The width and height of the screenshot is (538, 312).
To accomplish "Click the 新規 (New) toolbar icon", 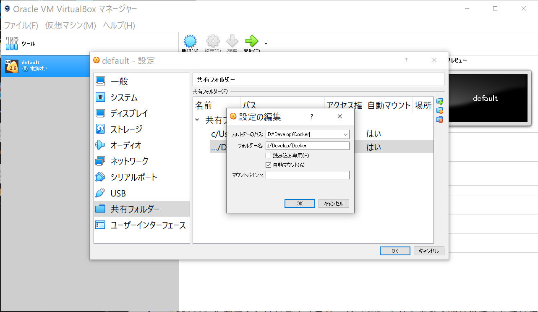I will point(190,41).
